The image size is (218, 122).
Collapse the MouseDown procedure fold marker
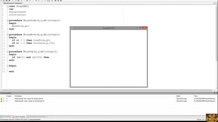coord(8,20)
